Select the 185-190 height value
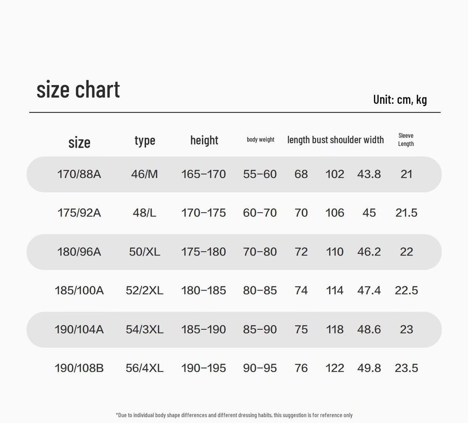This screenshot has height=423, width=468. [203, 330]
